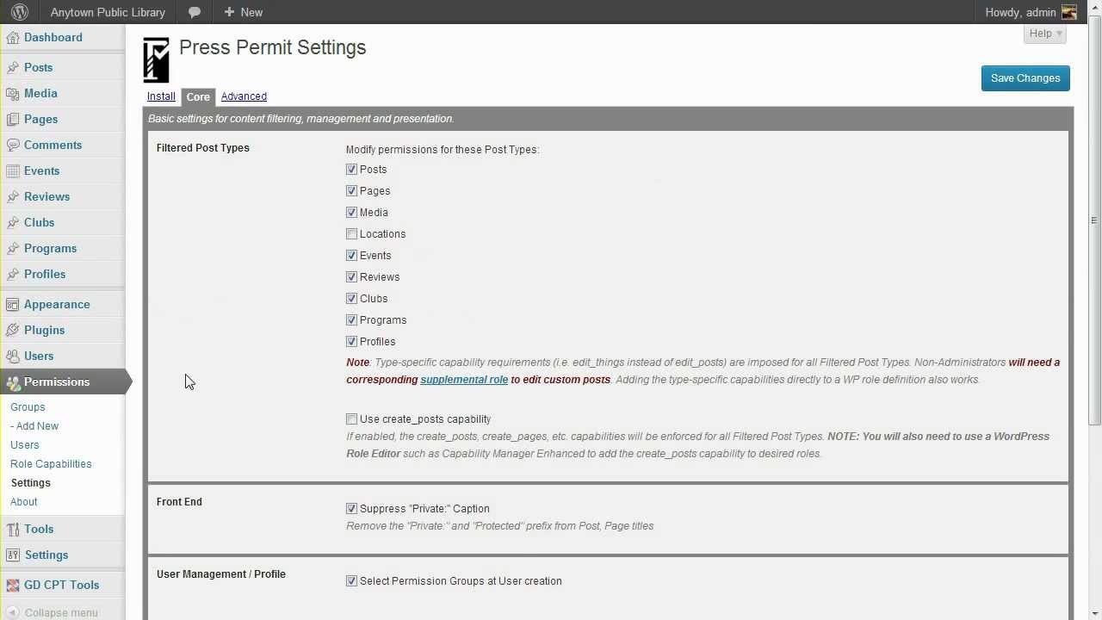Uncheck the Profiles post type checkbox

coord(351,342)
